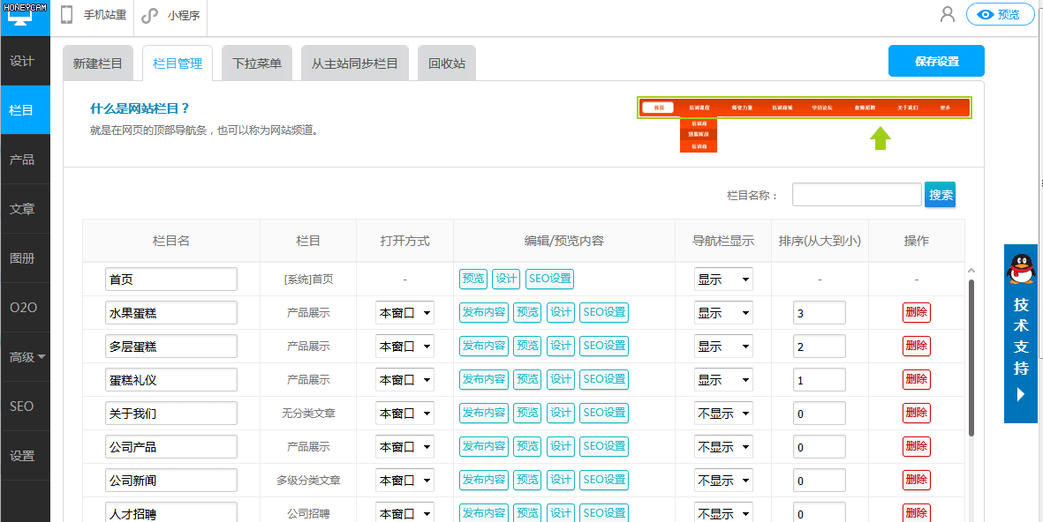Image resolution: width=1043 pixels, height=522 pixels.
Task: Click the eye preview (预览) button
Action: pyautogui.click(x=1000, y=14)
